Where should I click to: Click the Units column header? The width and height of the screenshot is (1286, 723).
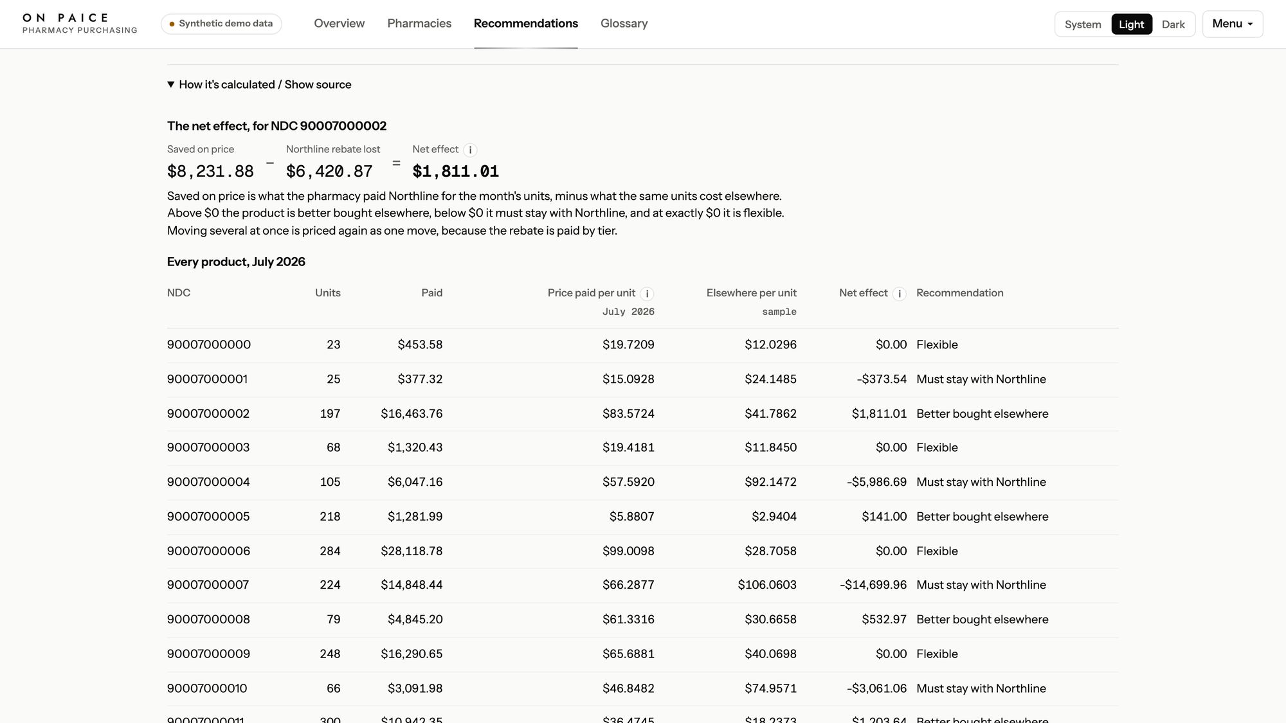[328, 293]
